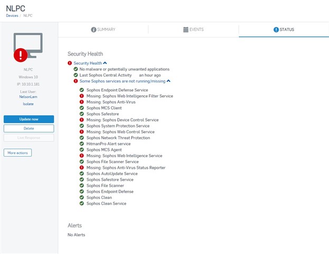Click the NLPC computer alert icon
329x254 pixels.
click(28, 47)
